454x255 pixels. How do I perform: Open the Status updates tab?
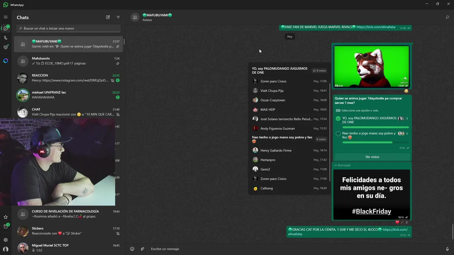(x=6, y=47)
